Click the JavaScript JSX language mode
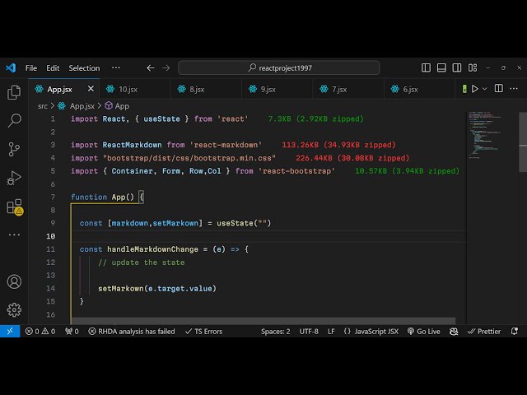Viewport: 527px width, 395px height. [371, 331]
